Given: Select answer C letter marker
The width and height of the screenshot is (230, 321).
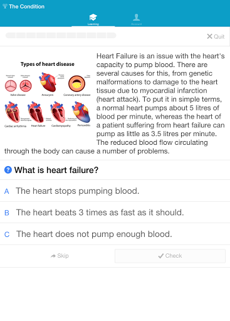Looking at the screenshot, I should point(7,234).
